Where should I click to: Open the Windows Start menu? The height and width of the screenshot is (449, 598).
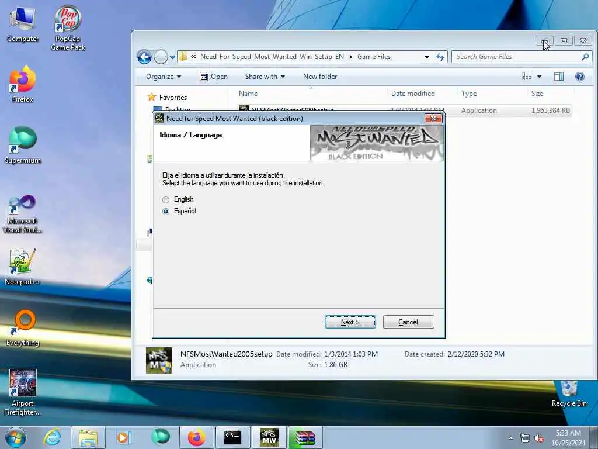coord(16,437)
